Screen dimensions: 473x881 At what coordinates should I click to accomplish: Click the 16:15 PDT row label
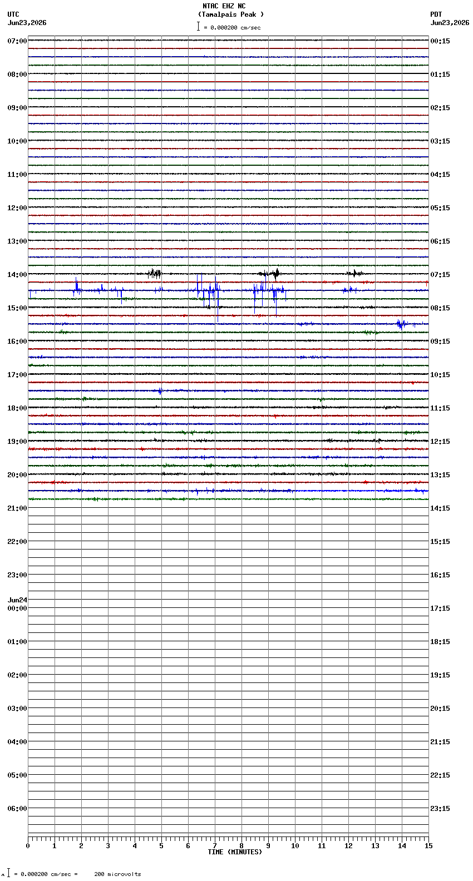click(x=440, y=575)
